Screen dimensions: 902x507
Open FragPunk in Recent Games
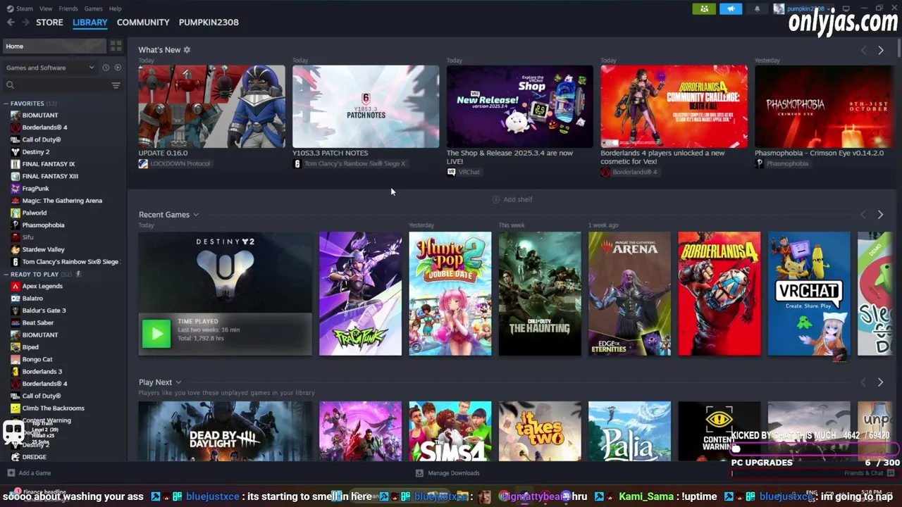360,294
